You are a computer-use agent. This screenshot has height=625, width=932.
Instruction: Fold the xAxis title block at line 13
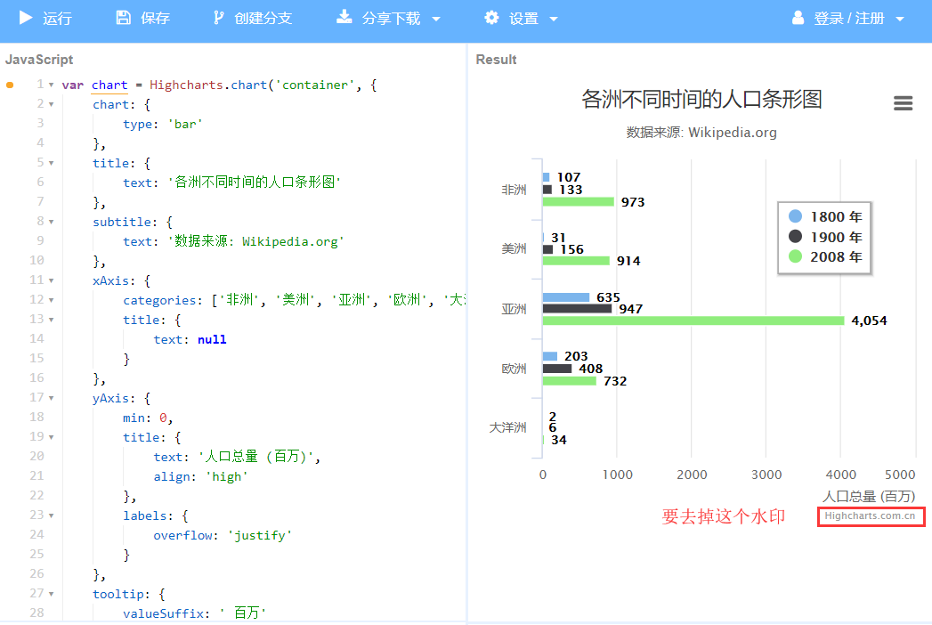click(51, 320)
